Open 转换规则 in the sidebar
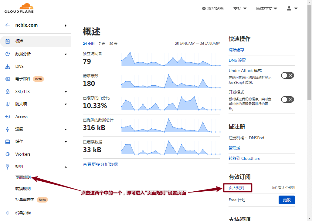This screenshot has height=221, width=312. pos(23,189)
